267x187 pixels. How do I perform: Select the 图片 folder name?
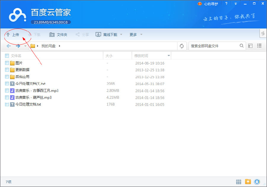(19, 63)
